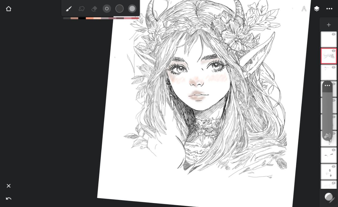338x207 pixels.
Task: Hide the top blank layer via eye icon
Action: point(334,34)
